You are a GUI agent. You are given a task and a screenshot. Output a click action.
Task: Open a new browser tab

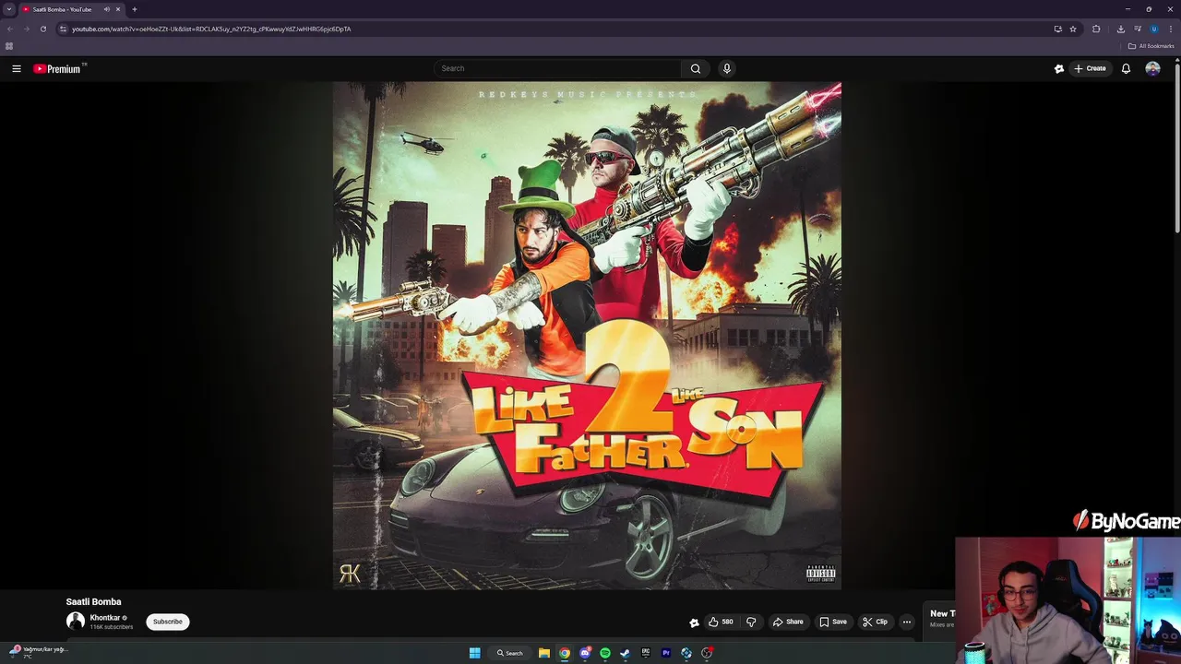coord(135,9)
